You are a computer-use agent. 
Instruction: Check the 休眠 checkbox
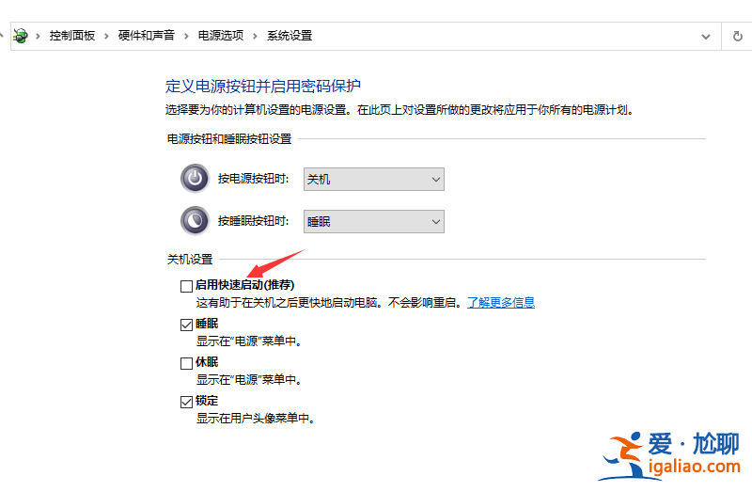[186, 363]
